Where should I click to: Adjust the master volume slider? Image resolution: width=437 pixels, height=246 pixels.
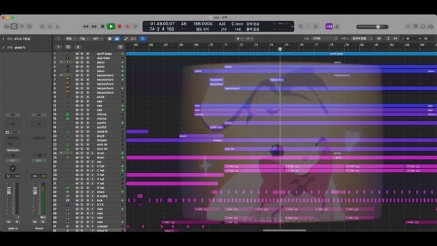pyautogui.click(x=372, y=27)
